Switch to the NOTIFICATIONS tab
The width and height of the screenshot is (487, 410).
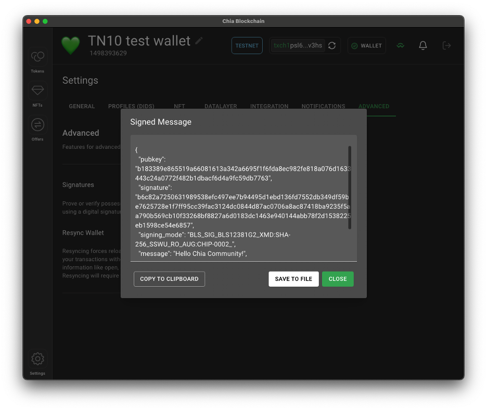coord(323,106)
